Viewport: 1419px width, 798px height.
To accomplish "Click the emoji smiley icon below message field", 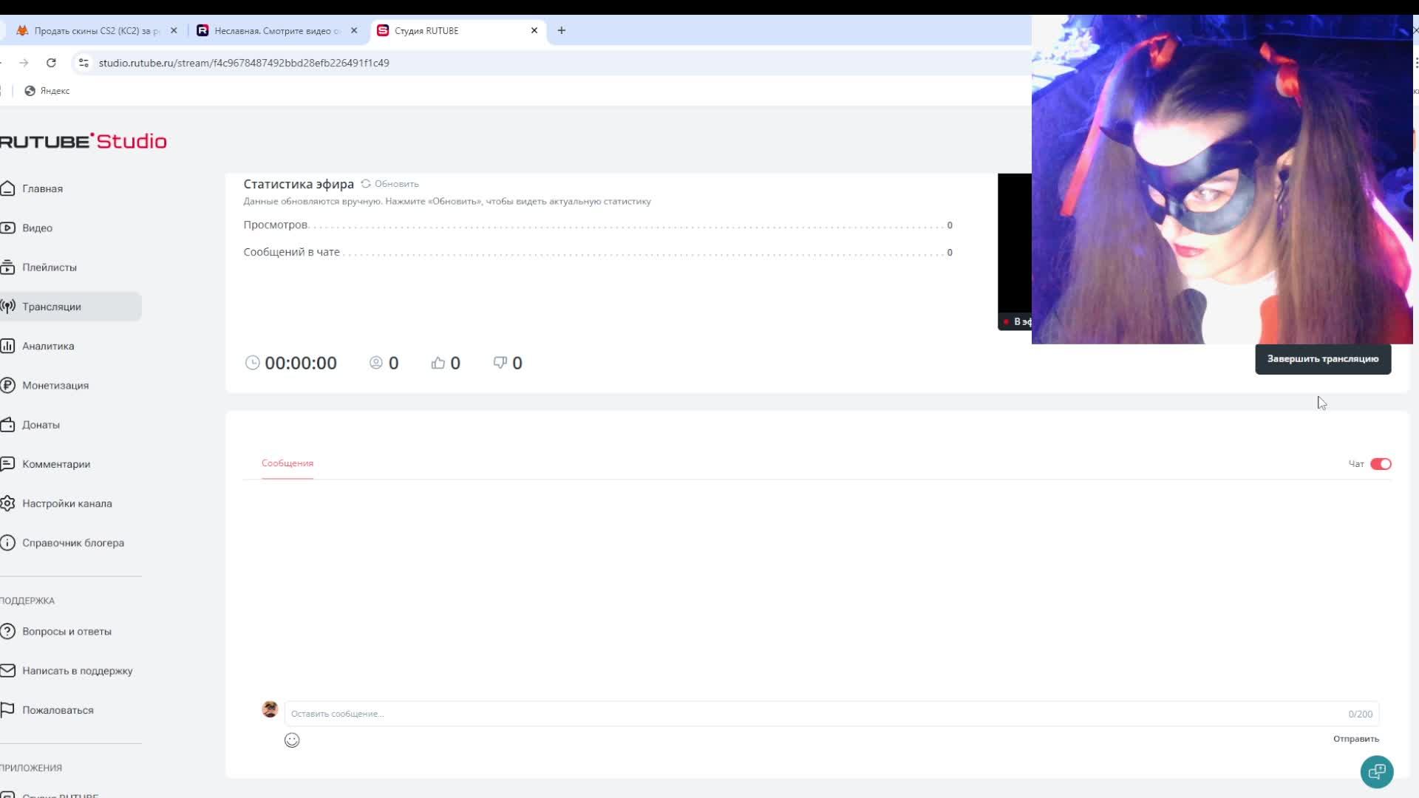I will pos(292,740).
